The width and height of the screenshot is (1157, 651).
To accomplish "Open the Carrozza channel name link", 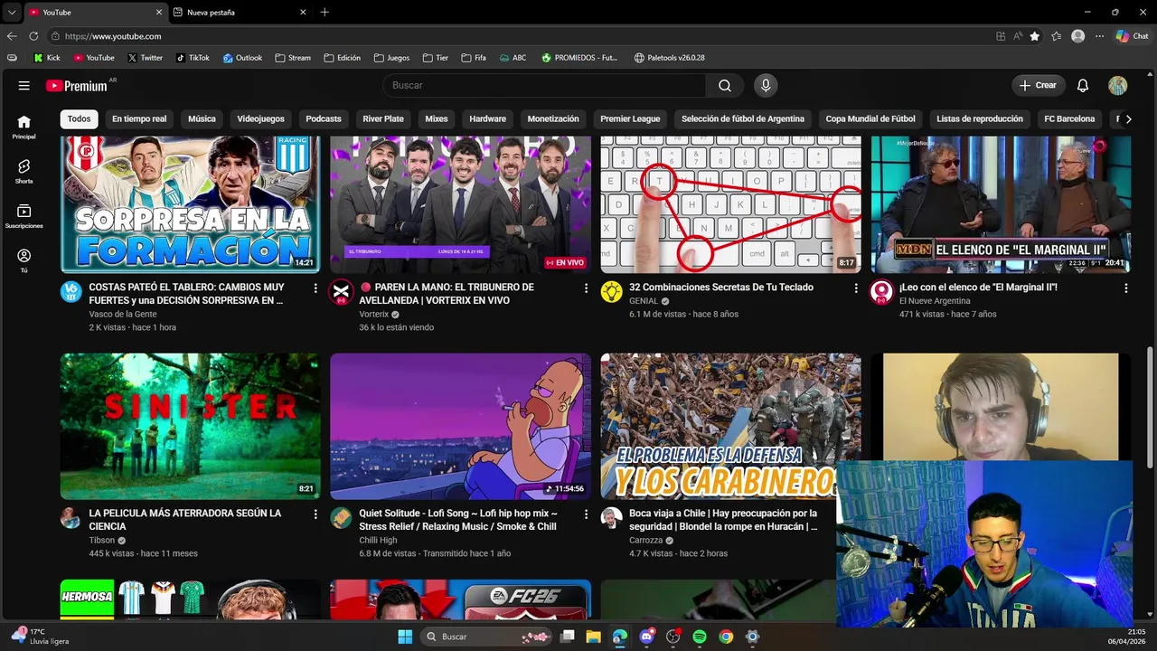I will point(646,540).
